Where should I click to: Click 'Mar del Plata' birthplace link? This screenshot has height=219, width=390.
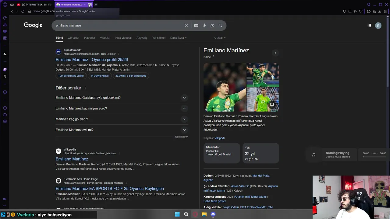[x=261, y=176]
